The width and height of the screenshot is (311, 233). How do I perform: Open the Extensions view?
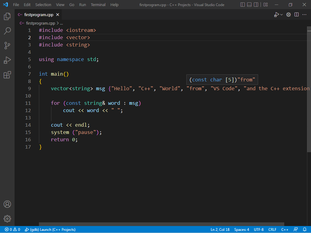pos(7,75)
